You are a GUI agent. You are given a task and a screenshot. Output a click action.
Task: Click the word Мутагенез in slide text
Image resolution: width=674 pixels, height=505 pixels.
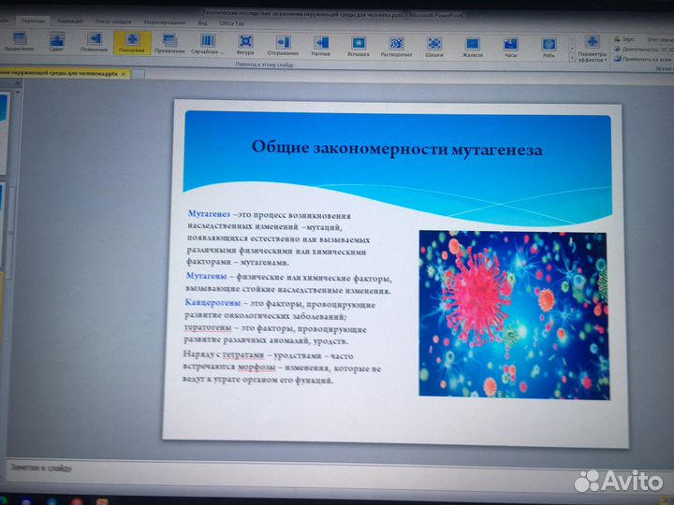[209, 213]
